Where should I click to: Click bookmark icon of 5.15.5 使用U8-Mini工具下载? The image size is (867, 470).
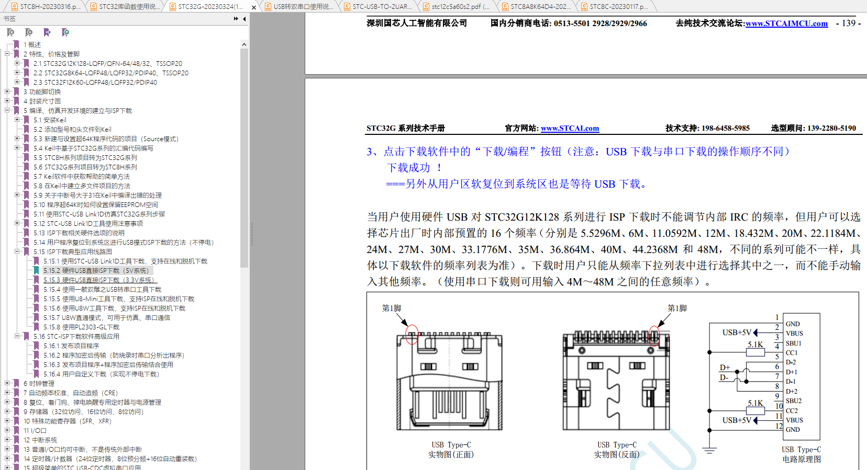pyautogui.click(x=37, y=299)
